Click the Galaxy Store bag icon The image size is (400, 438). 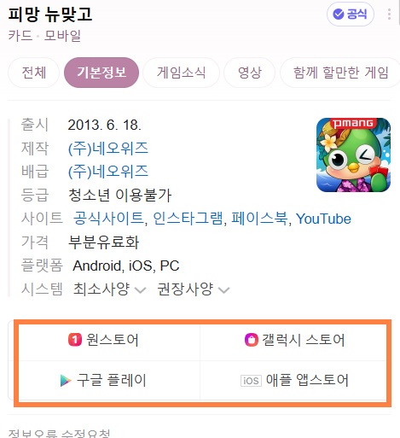pyautogui.click(x=252, y=340)
